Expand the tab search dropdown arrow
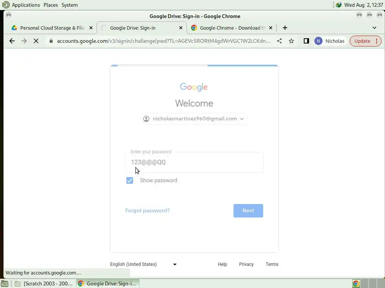The image size is (385, 288). (374, 28)
